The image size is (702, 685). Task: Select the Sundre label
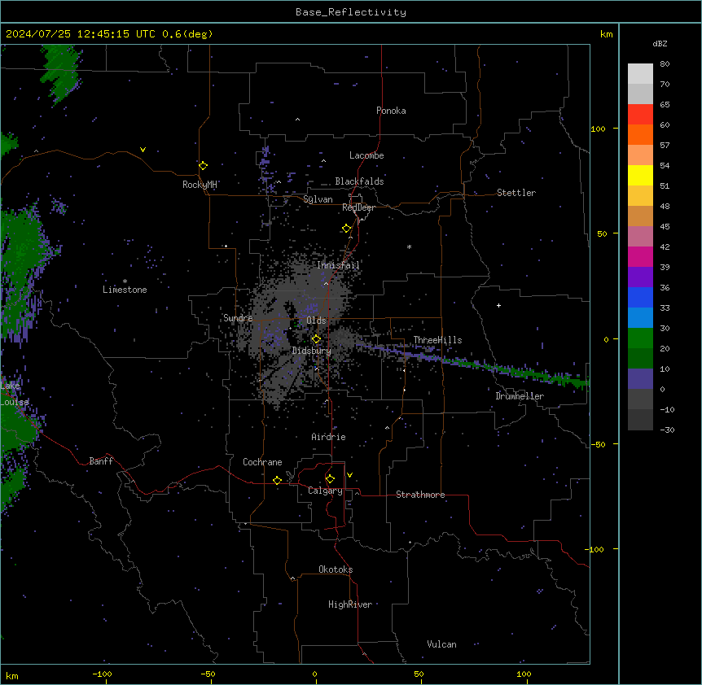click(238, 318)
